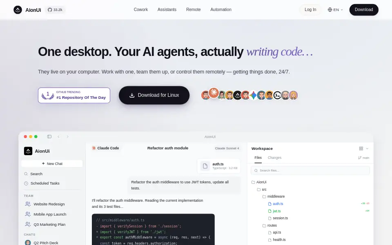Collapse the src folder
Viewport: 392px width, 245px height.
(262, 189)
